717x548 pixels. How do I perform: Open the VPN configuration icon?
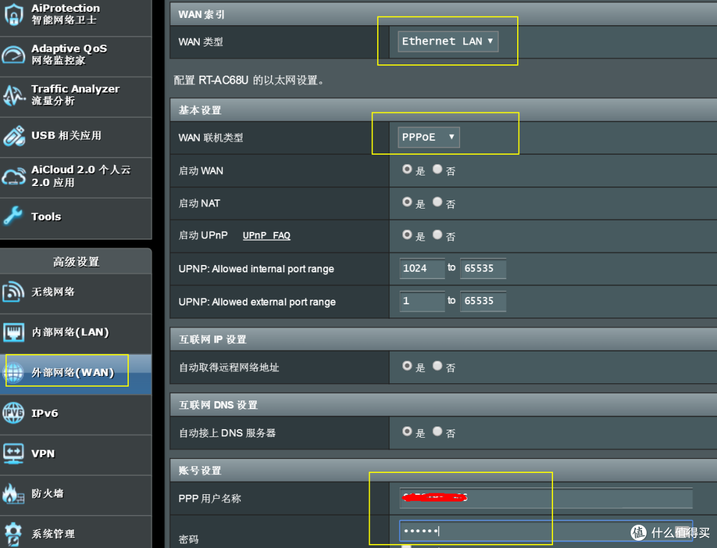(x=41, y=453)
